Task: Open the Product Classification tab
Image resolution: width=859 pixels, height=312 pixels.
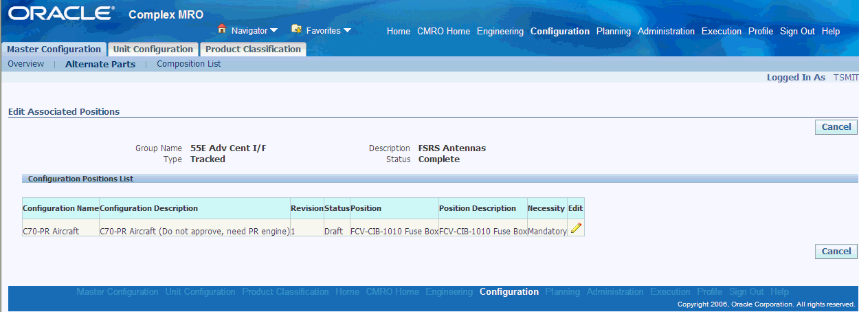Action: point(253,49)
